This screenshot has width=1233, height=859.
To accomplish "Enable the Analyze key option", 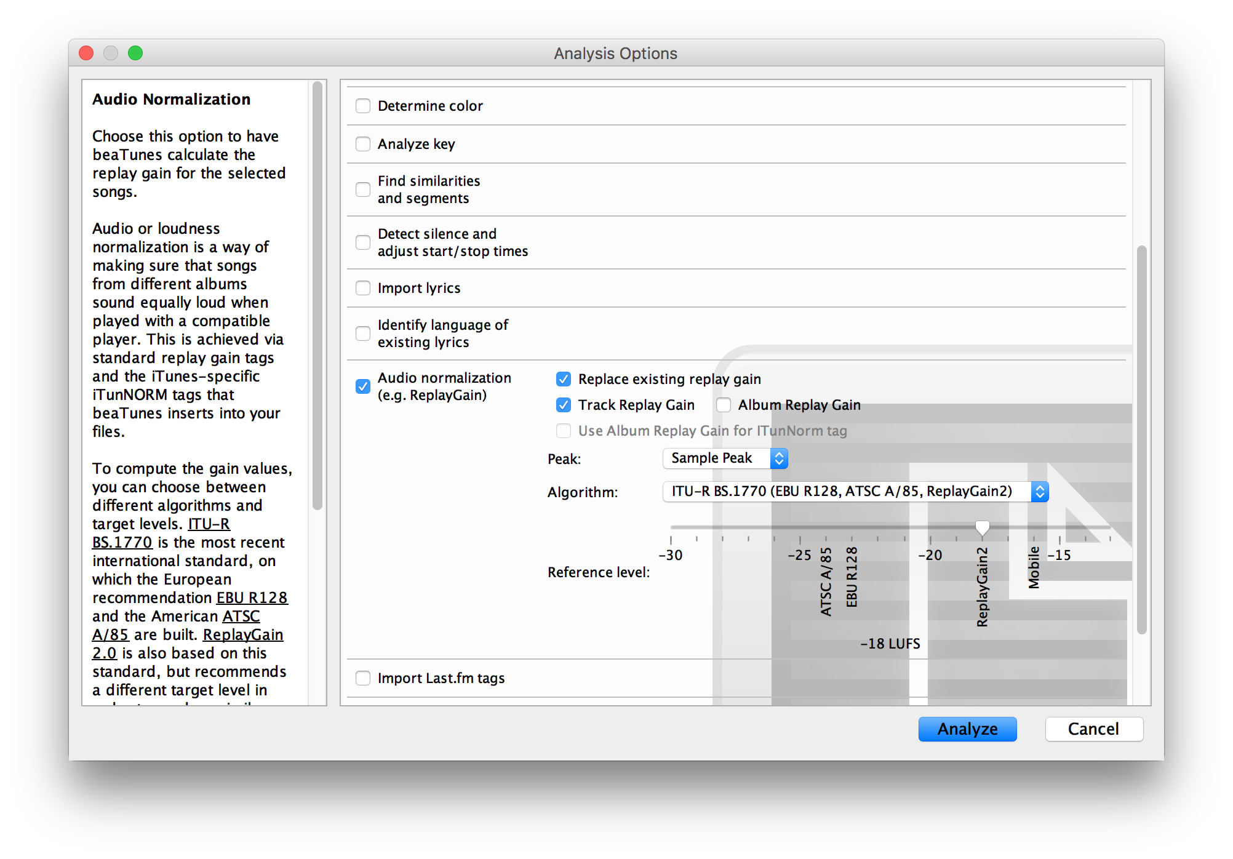I will [x=362, y=144].
